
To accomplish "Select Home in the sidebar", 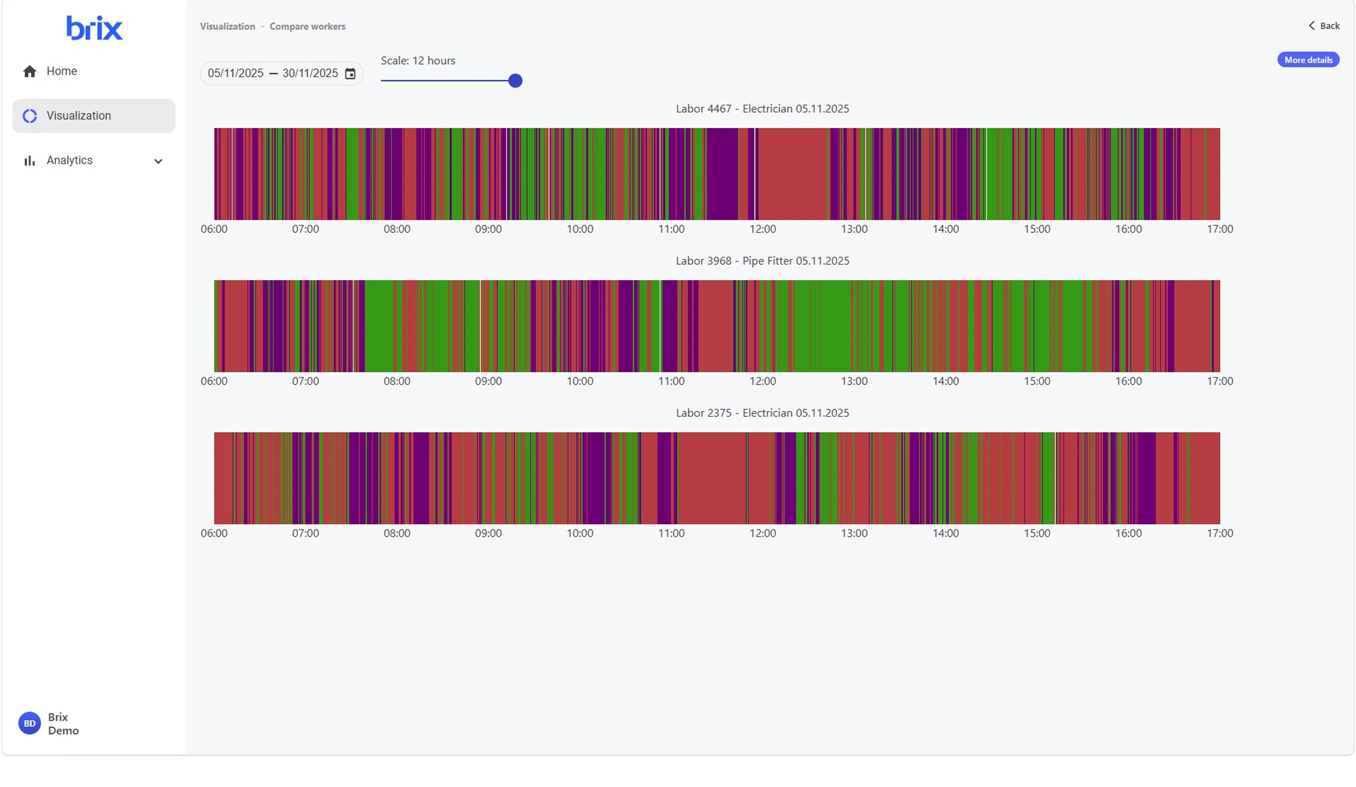I will pyautogui.click(x=94, y=71).
